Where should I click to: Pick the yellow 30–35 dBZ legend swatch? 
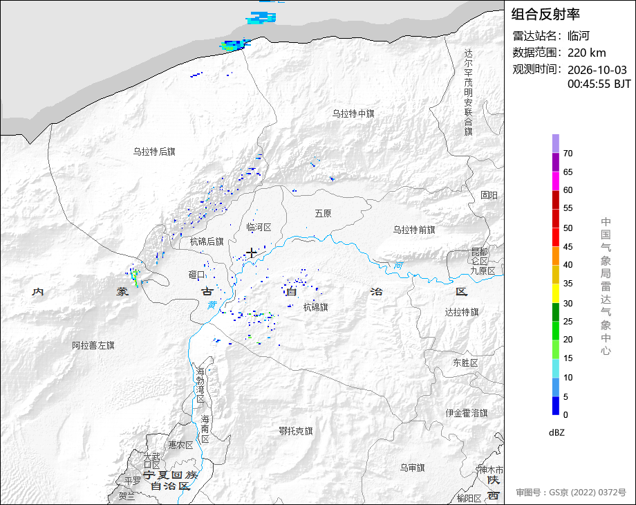click(x=556, y=293)
